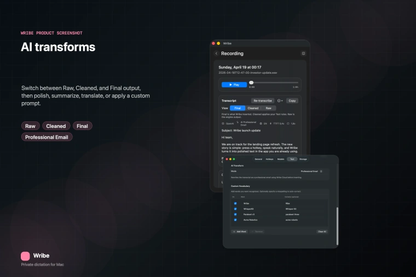Open the Hotkeys settings tab
The height and width of the screenshot is (277, 416).
pyautogui.click(x=269, y=159)
